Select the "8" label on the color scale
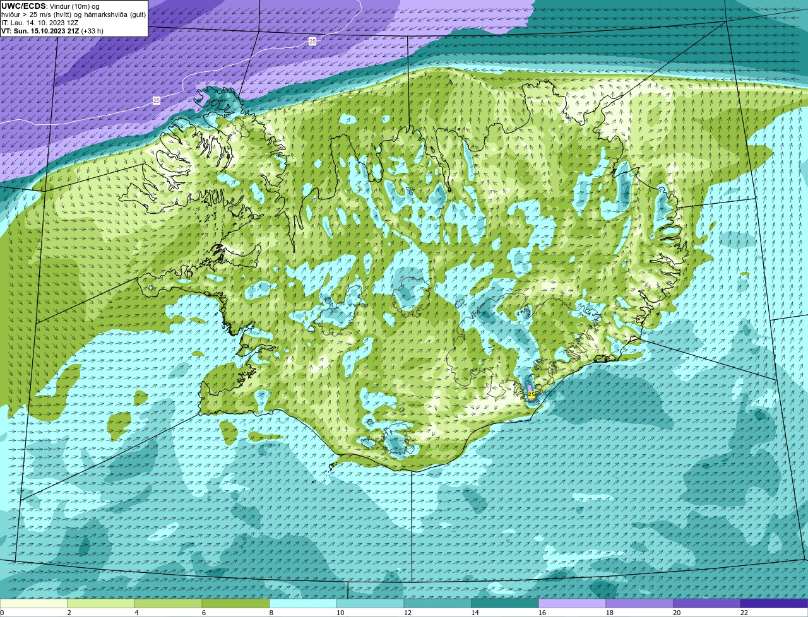The image size is (808, 617). (271, 613)
